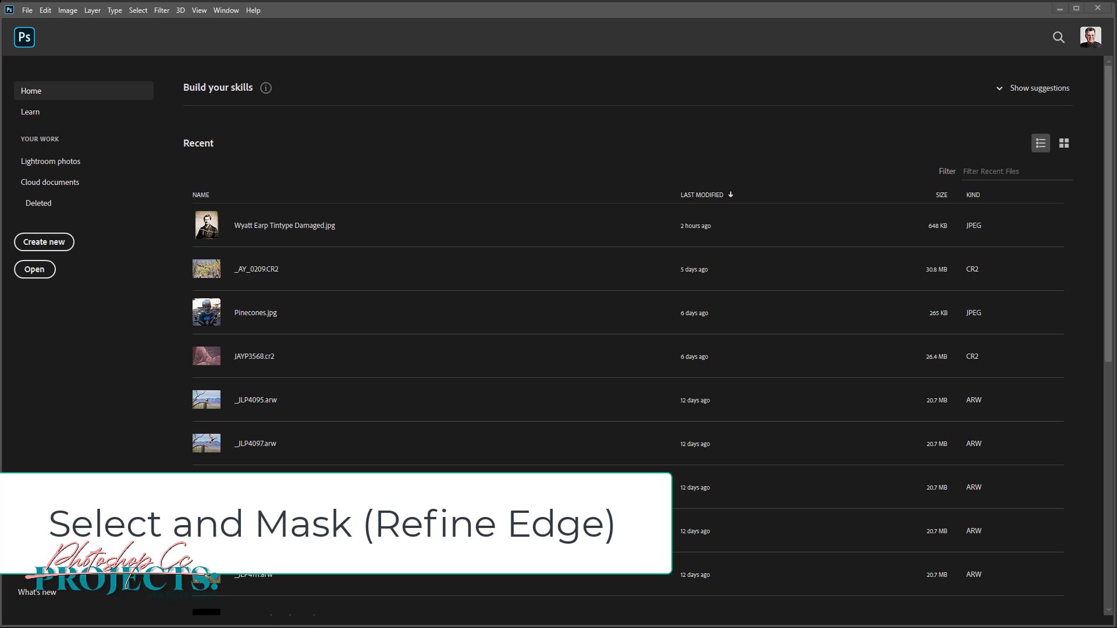
Task: Open Cloud documents in the sidebar
Action: 49,182
